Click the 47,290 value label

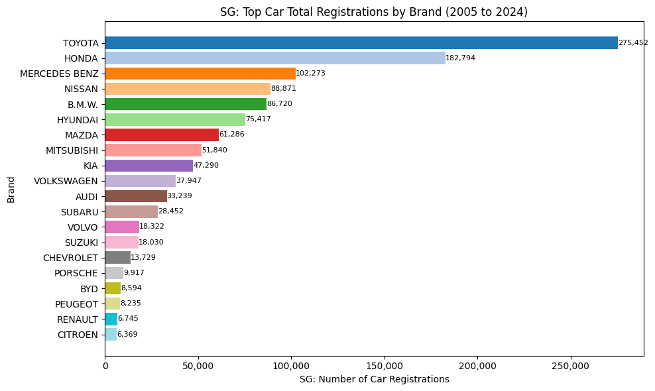[206, 166]
